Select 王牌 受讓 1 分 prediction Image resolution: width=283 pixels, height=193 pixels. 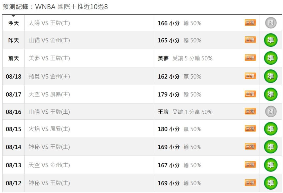coord(185,112)
